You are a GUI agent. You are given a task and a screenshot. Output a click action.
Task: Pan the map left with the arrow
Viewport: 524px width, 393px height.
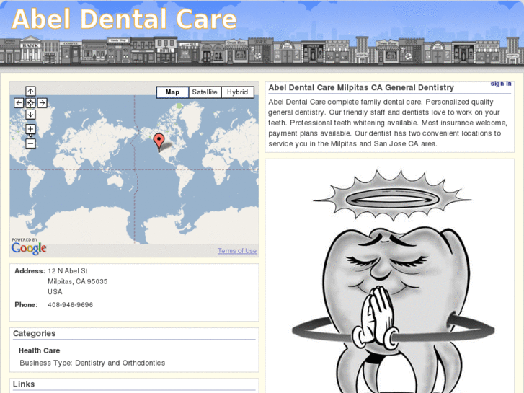coord(19,102)
